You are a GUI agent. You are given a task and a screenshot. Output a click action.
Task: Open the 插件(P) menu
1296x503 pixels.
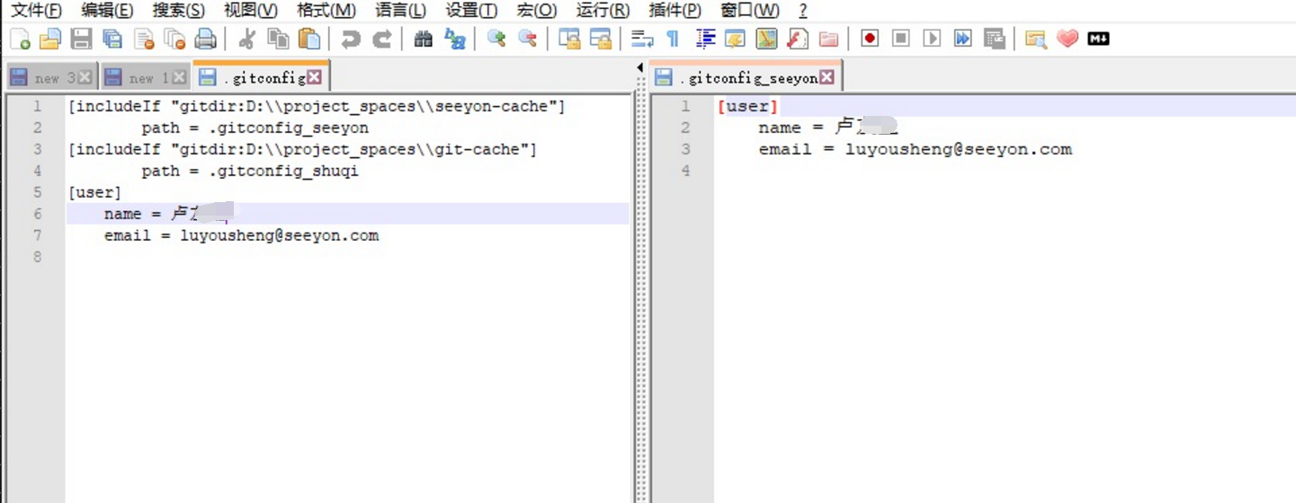[674, 11]
